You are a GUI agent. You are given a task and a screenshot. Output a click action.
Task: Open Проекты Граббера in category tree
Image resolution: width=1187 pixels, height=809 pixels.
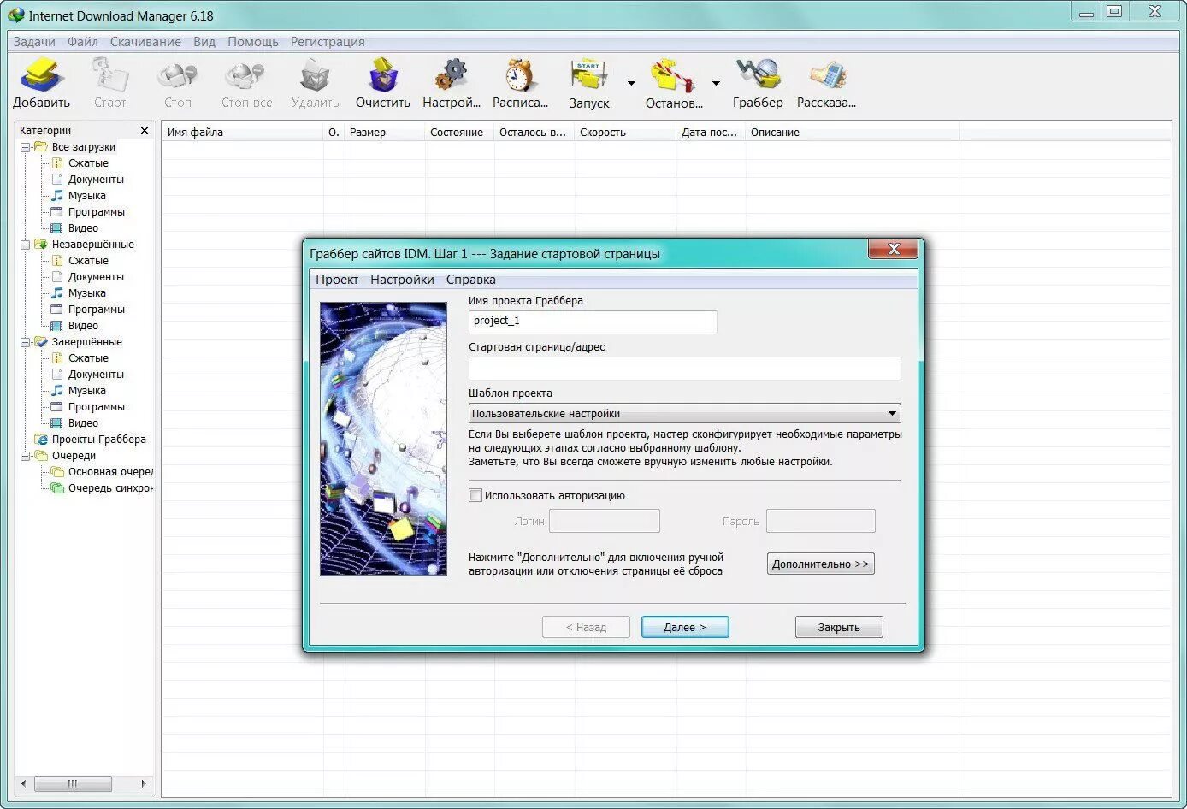click(98, 440)
